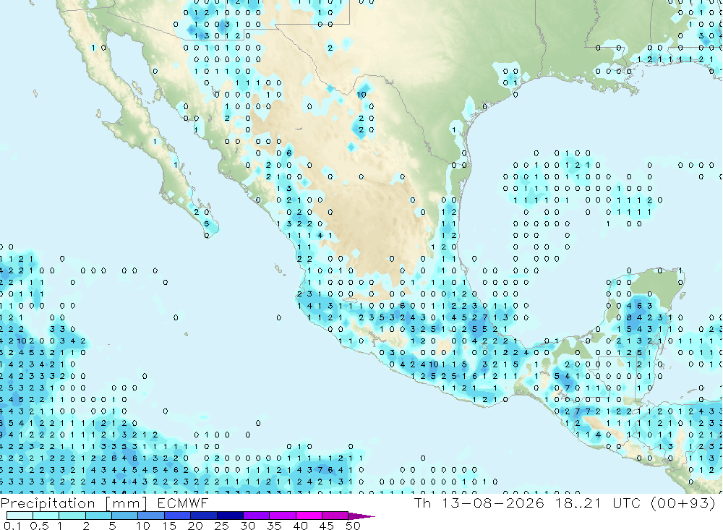Screen dimensions: 723x530
Task: Click the '0.5' legend scale label
Action: tap(39, 526)
